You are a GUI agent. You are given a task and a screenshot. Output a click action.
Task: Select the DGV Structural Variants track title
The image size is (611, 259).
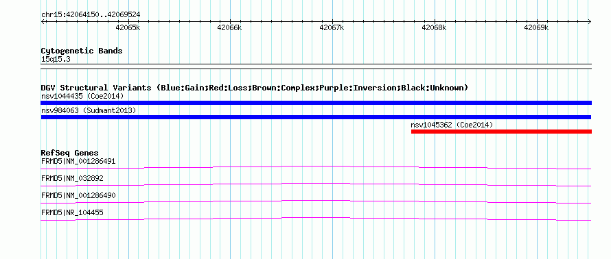255,88
